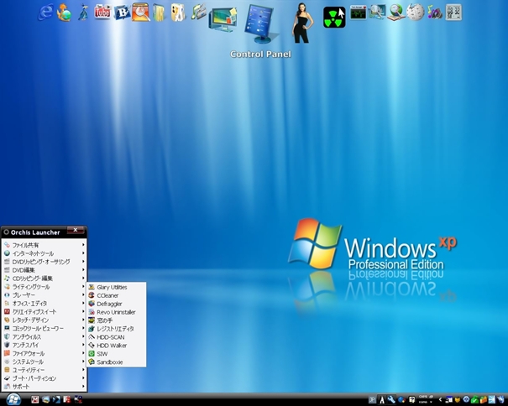The width and height of the screenshot is (508, 406).
Task: Expand the プレーヤー category
Action: coord(44,295)
